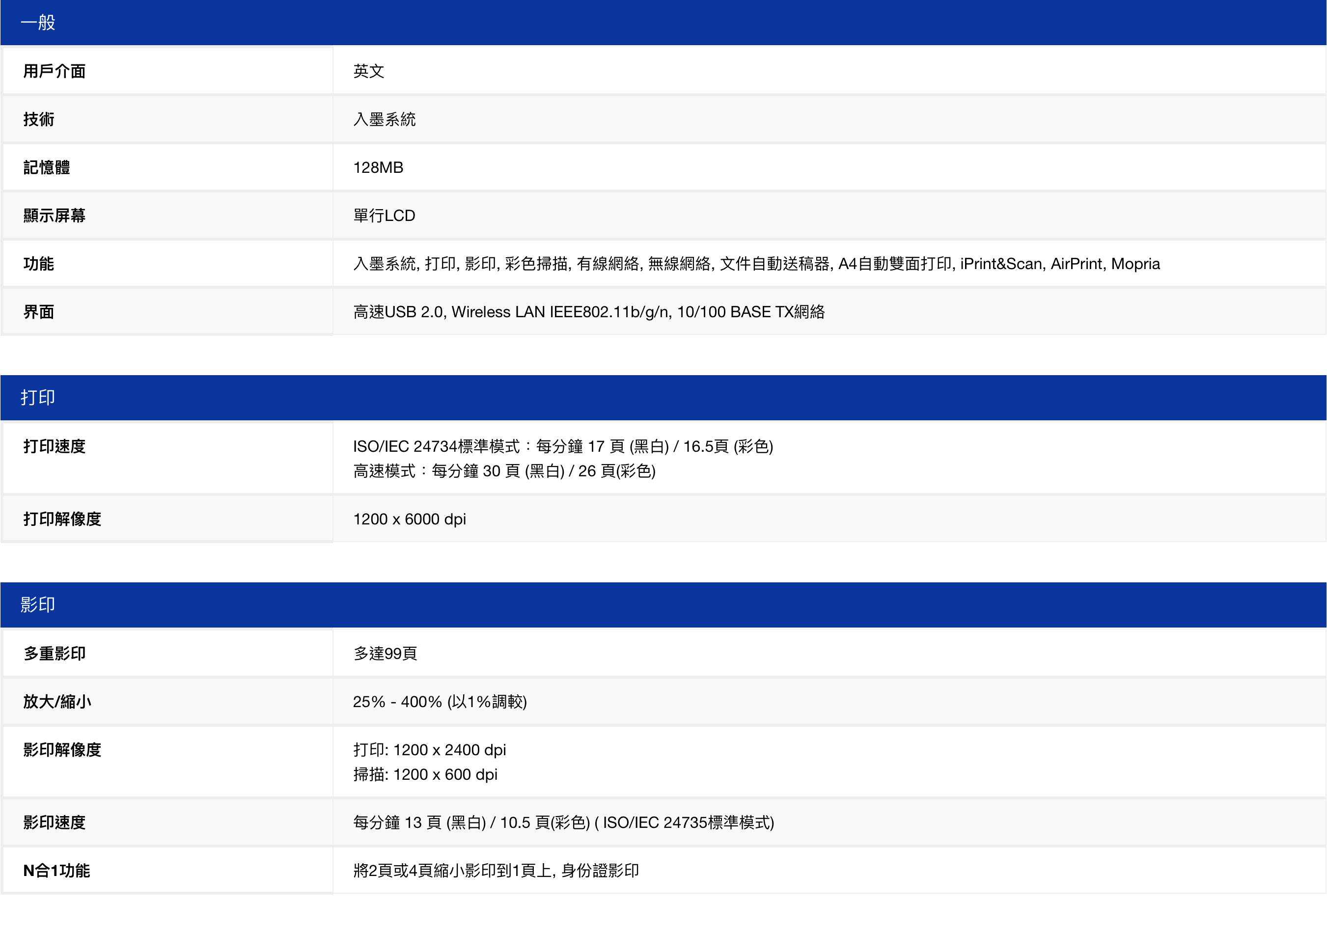Click the ISO/IEC 24734 print speed line
1327x931 pixels.
click(x=563, y=446)
